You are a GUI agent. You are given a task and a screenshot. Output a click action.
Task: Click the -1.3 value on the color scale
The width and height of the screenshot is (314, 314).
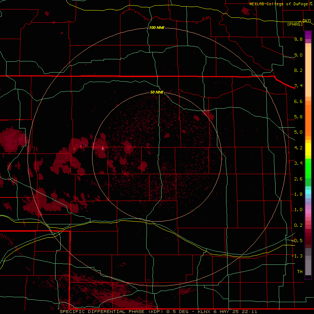[x=297, y=256]
